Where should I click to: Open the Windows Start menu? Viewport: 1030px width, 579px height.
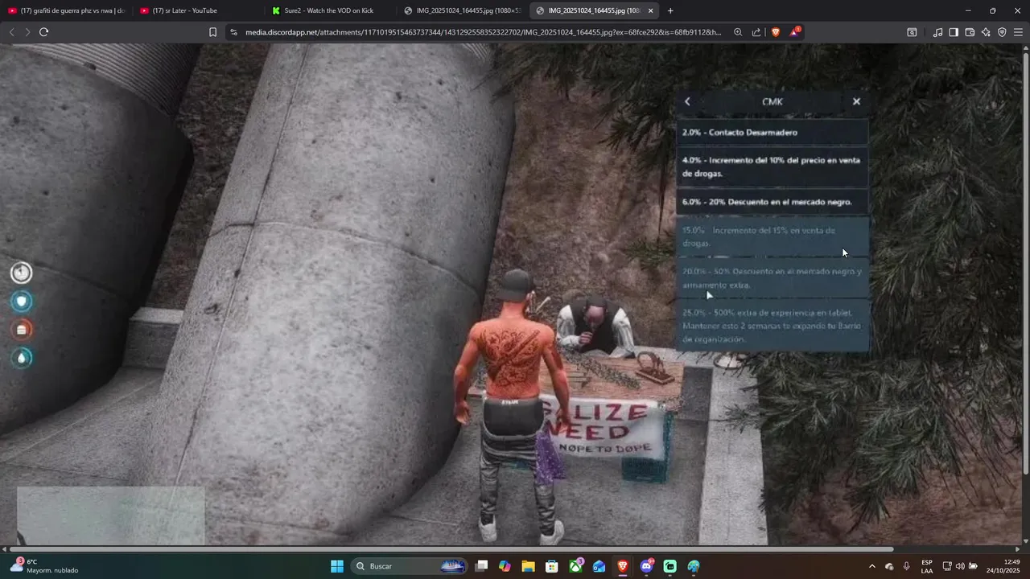(x=337, y=566)
